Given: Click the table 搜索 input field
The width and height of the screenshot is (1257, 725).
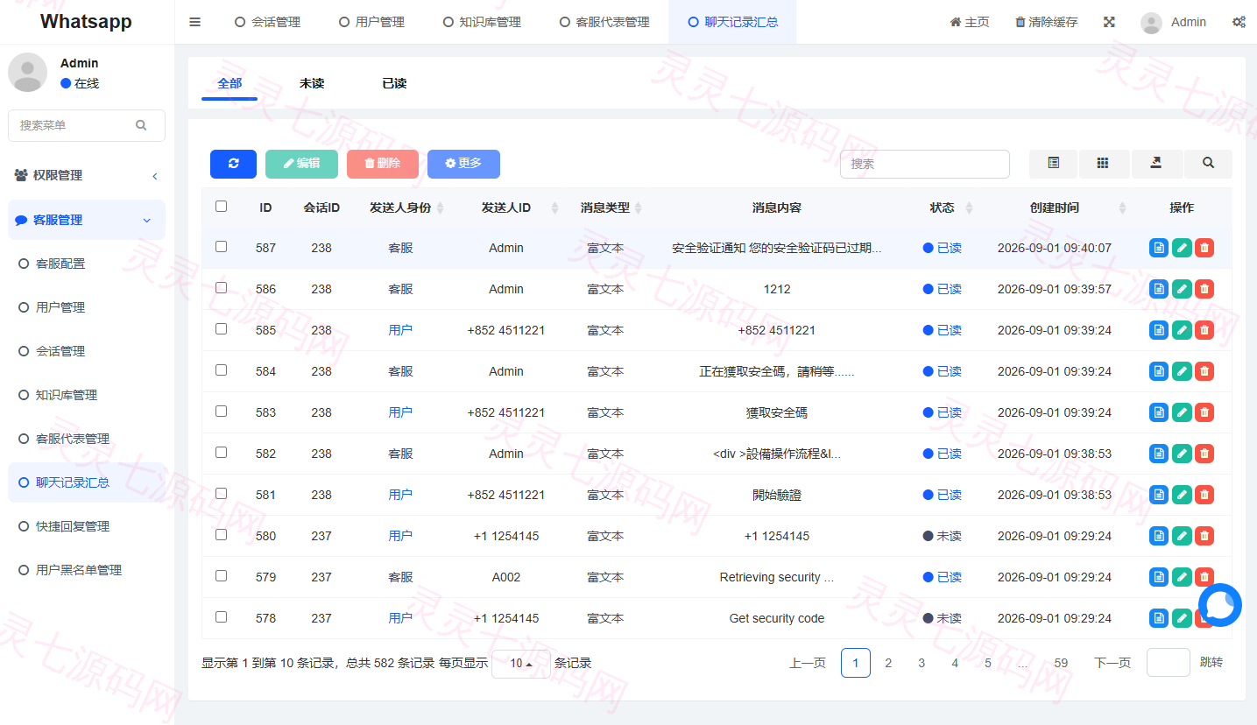Looking at the screenshot, I should click(924, 164).
